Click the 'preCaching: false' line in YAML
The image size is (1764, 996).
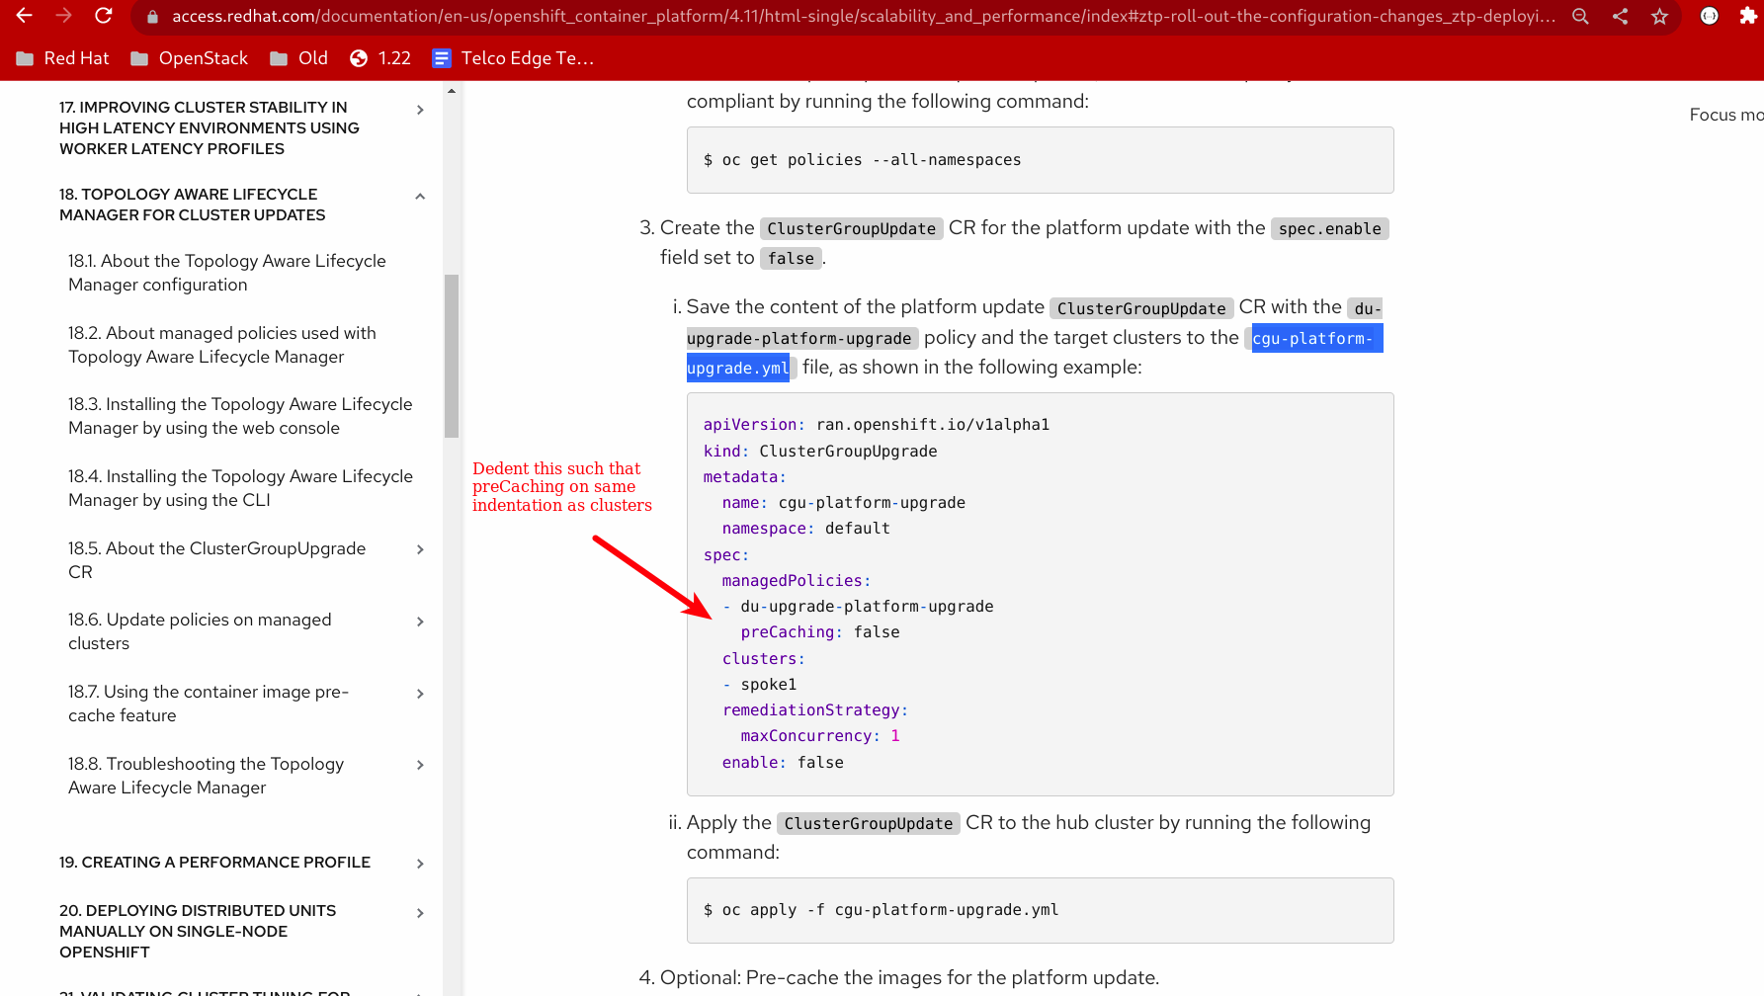click(820, 632)
